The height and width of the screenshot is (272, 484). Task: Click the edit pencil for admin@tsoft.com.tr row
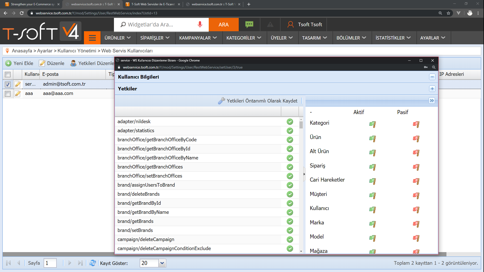pyautogui.click(x=17, y=84)
